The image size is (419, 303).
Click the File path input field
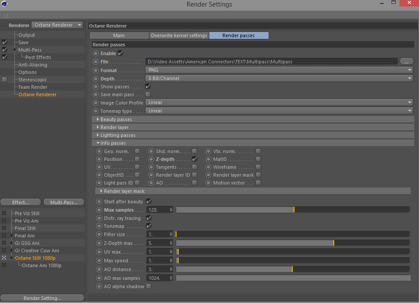pyautogui.click(x=271, y=62)
